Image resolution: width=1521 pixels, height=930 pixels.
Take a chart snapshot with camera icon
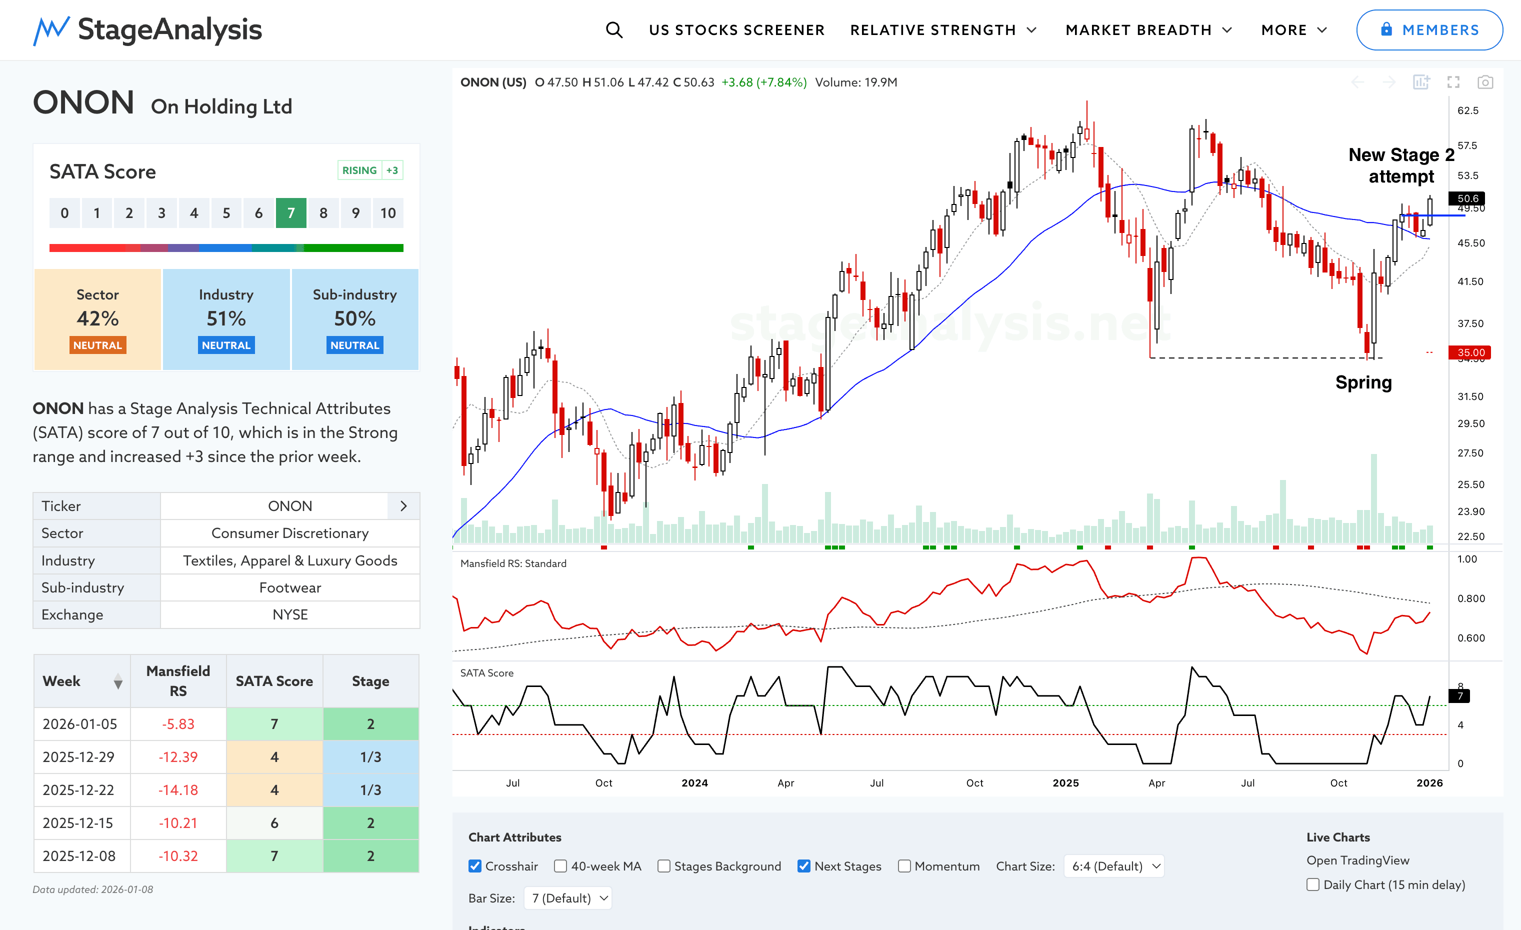click(1484, 82)
